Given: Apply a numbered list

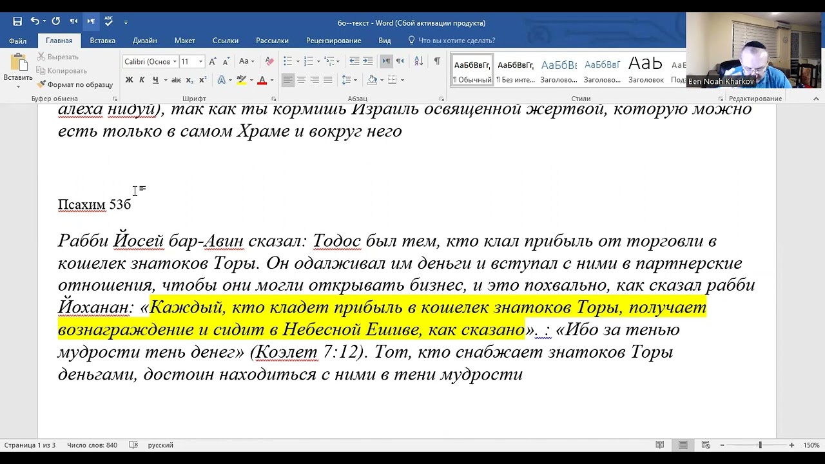Looking at the screenshot, I should [x=308, y=61].
